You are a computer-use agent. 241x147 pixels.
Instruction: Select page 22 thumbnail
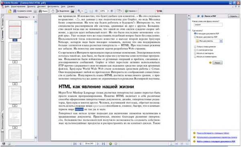click(15, 73)
